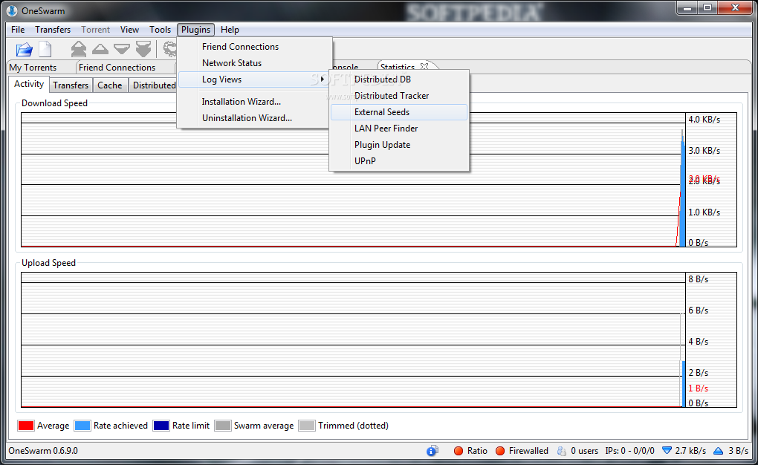Viewport: 758px width, 465px height.
Task: Click the blue download speed arrow icon
Action: click(667, 450)
